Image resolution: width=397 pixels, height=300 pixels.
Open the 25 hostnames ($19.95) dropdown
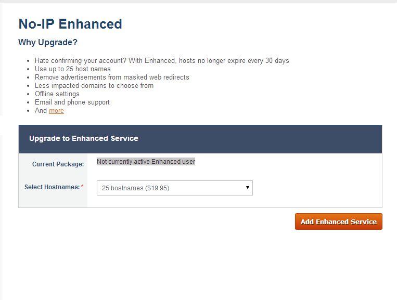[x=174, y=188]
